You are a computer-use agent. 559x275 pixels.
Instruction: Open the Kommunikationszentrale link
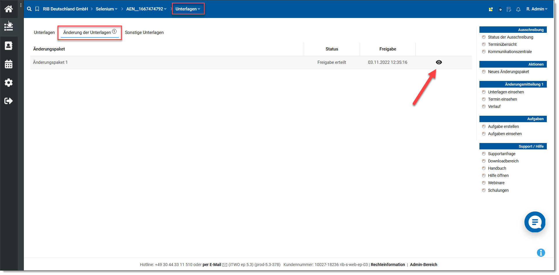pos(510,52)
